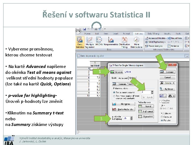Expand Mult/Exploratory dropdown
This screenshot has height=145, width=193.
coord(155,42)
